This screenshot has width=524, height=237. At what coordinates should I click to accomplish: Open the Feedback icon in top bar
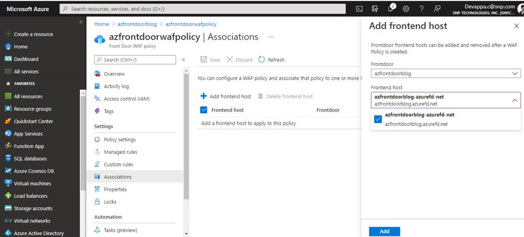tap(437, 9)
